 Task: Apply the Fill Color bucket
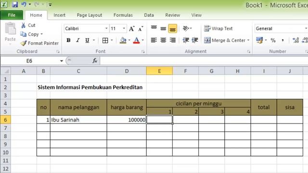pos(123,40)
